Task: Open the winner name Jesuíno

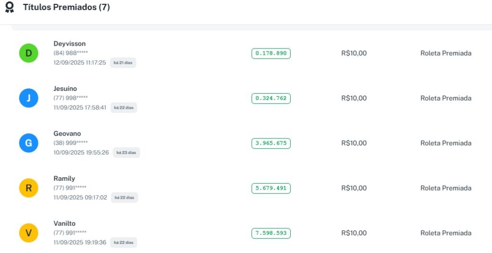Action: point(65,89)
